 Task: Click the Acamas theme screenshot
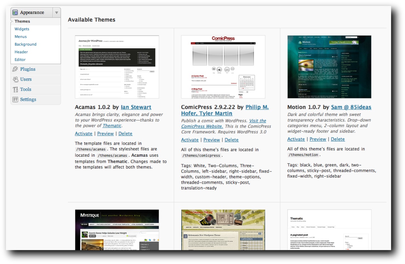pos(117,67)
